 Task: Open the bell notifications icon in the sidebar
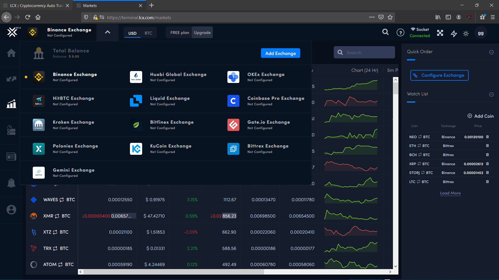click(x=11, y=183)
